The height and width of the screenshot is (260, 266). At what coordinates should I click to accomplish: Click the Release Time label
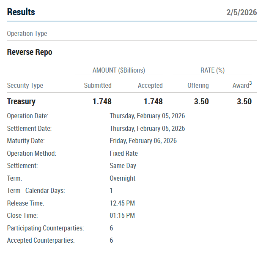pyautogui.click(x=26, y=203)
